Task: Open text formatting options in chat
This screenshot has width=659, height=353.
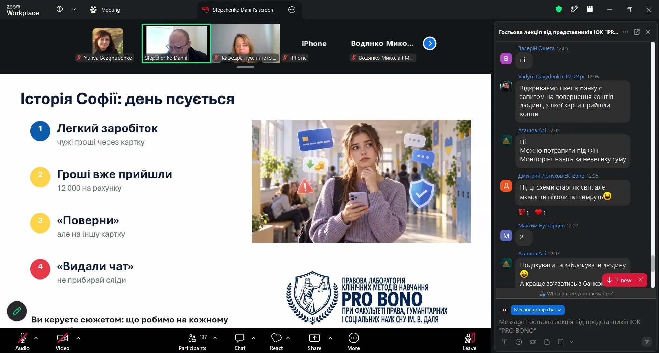Action: (x=504, y=342)
